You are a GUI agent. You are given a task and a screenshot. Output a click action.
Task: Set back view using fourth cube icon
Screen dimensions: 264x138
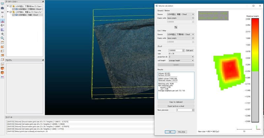click(x=2, y=55)
